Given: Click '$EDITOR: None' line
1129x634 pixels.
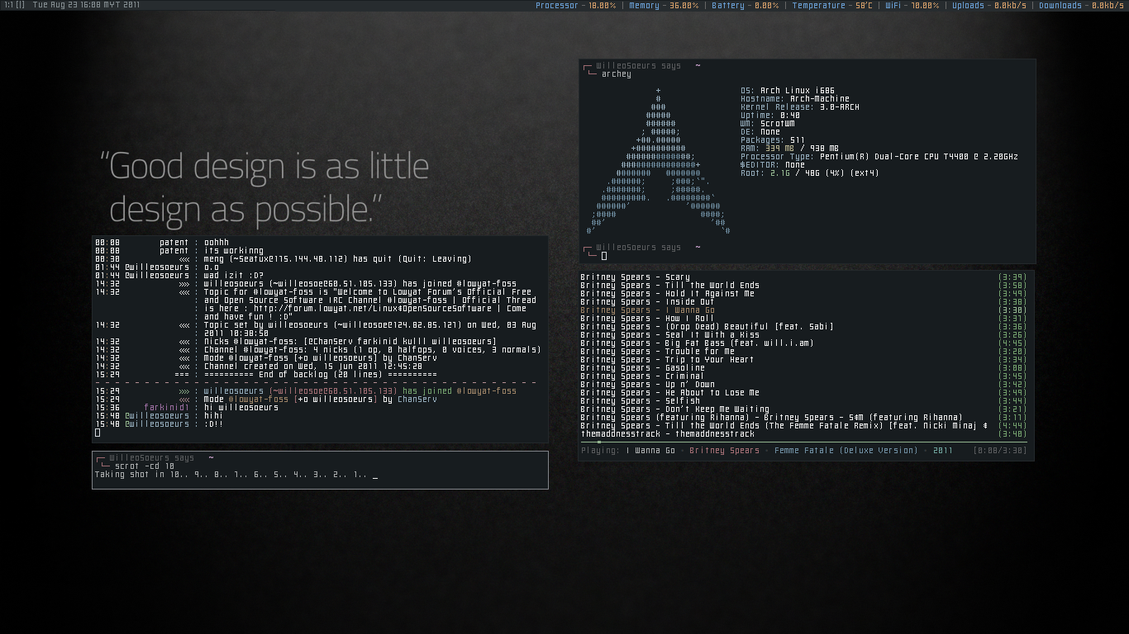Looking at the screenshot, I should click(x=773, y=165).
